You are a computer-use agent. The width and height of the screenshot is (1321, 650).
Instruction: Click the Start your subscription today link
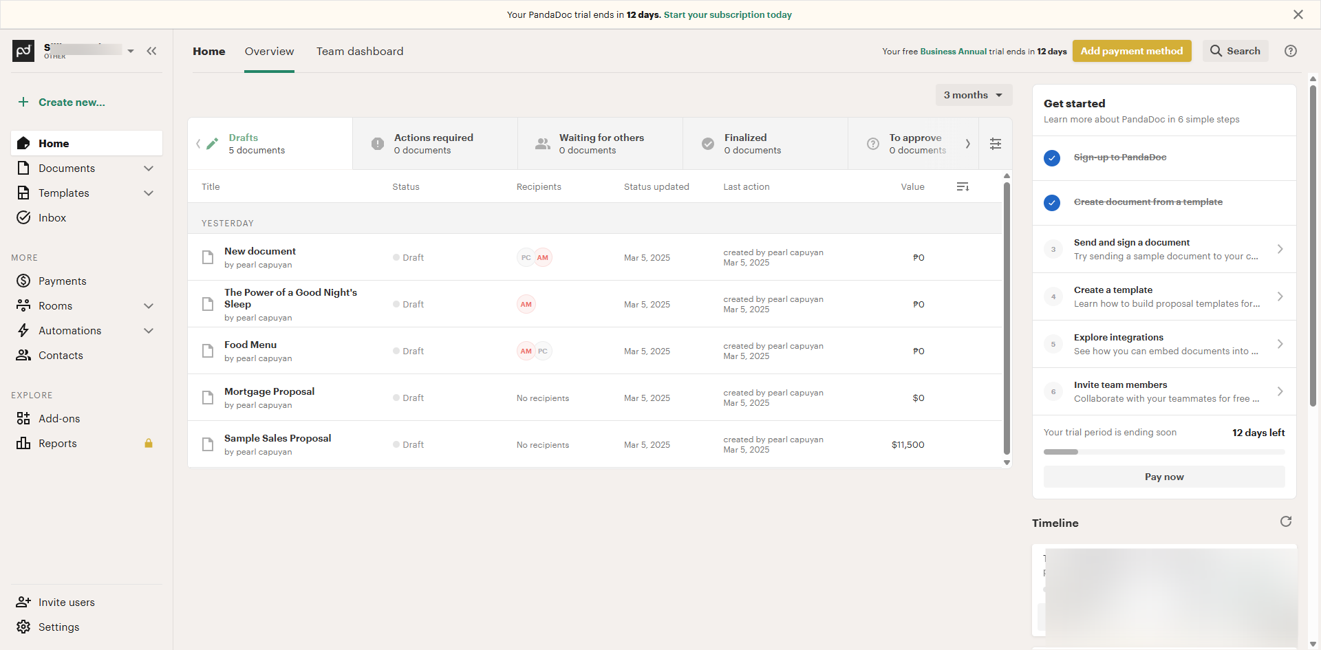tap(727, 14)
